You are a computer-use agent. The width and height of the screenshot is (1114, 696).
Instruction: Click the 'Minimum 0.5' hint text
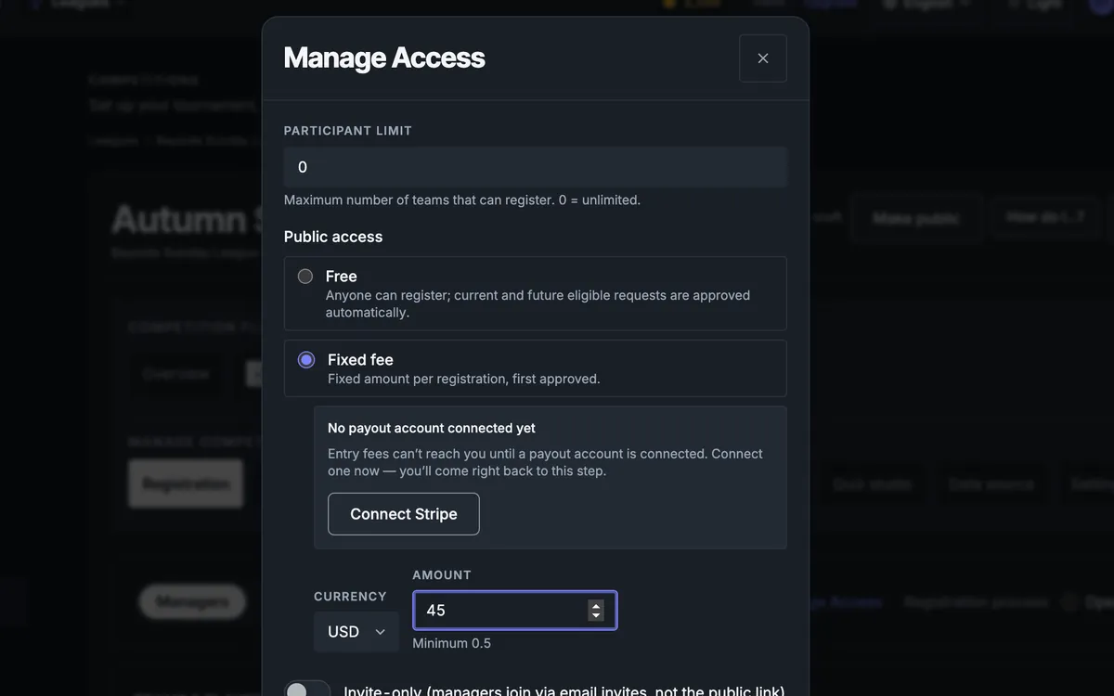tap(452, 643)
